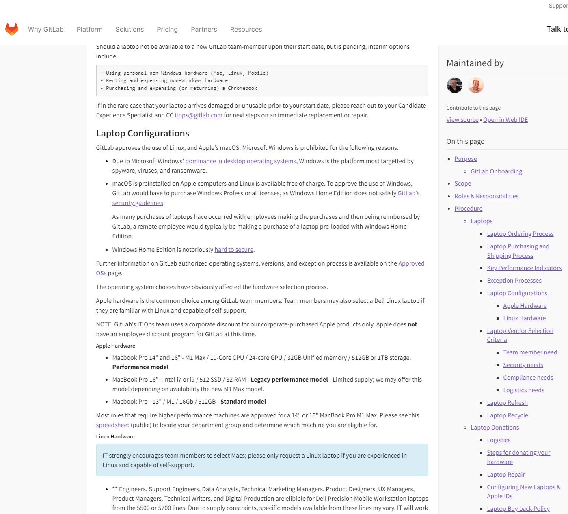Click the second maintainer avatar

475,85
